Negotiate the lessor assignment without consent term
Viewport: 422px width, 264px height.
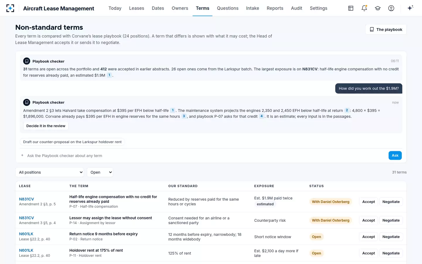click(x=391, y=220)
